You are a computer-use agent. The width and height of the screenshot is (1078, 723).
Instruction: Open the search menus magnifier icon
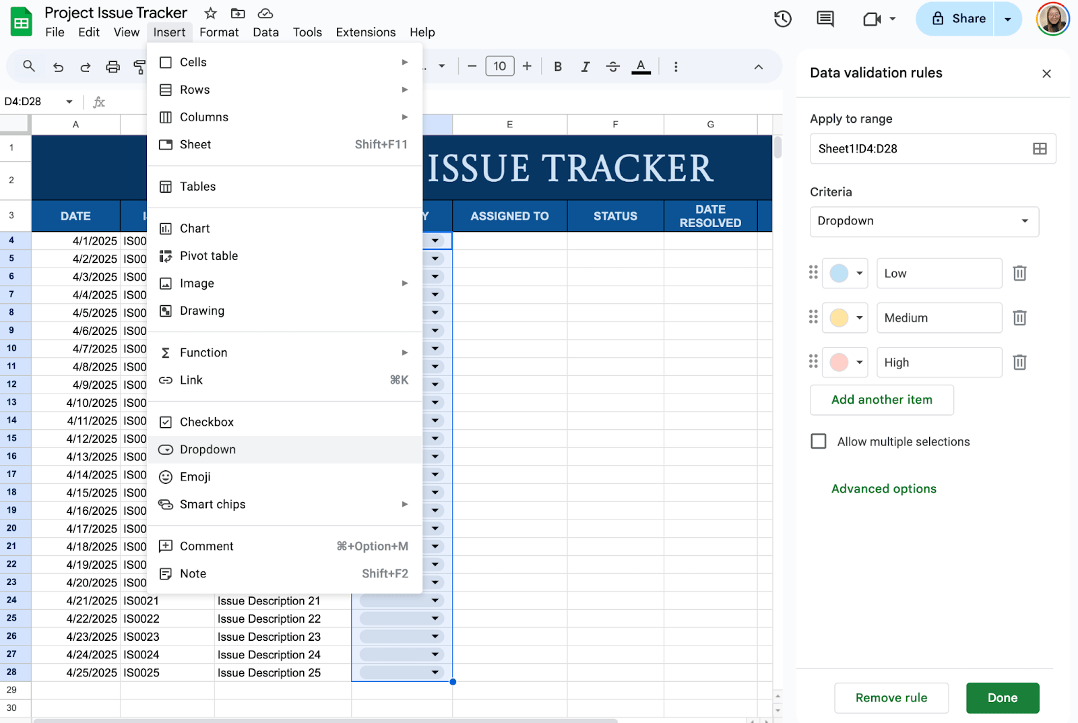(x=28, y=66)
